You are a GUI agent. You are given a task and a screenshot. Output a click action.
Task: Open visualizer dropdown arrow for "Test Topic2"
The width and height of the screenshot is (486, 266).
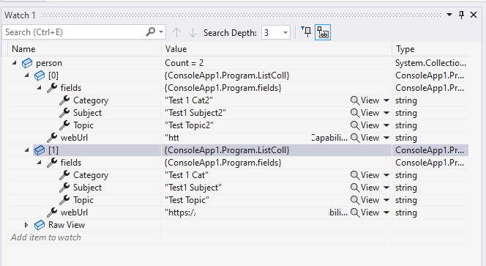(x=386, y=125)
